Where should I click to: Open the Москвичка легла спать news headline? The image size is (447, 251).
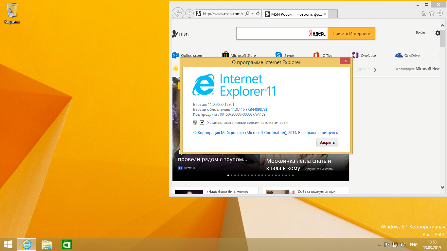(299, 164)
